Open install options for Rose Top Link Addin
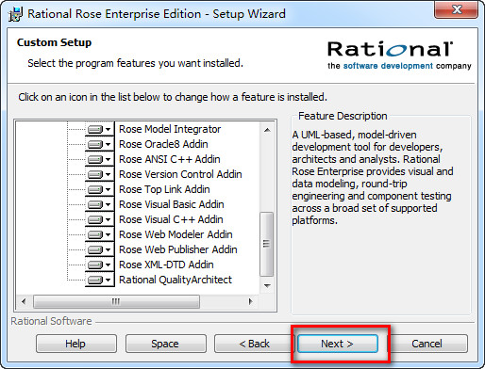 pyautogui.click(x=99, y=189)
